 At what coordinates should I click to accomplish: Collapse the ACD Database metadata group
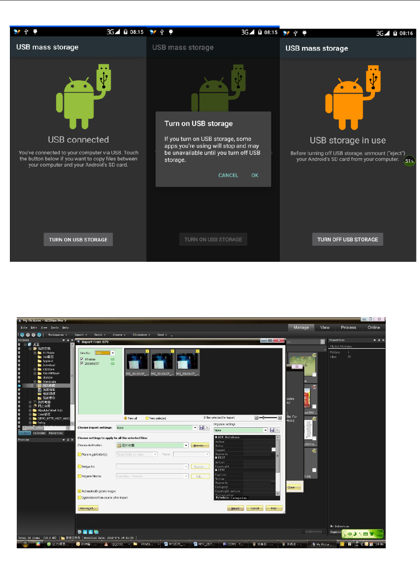(216, 437)
